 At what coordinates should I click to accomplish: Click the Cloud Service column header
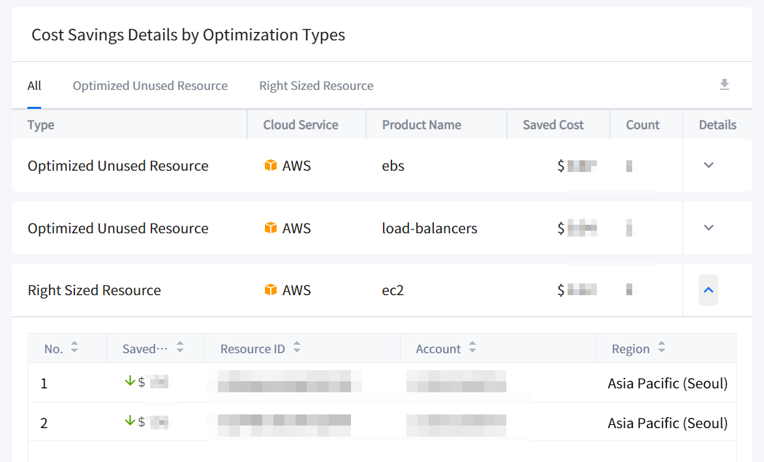click(300, 125)
